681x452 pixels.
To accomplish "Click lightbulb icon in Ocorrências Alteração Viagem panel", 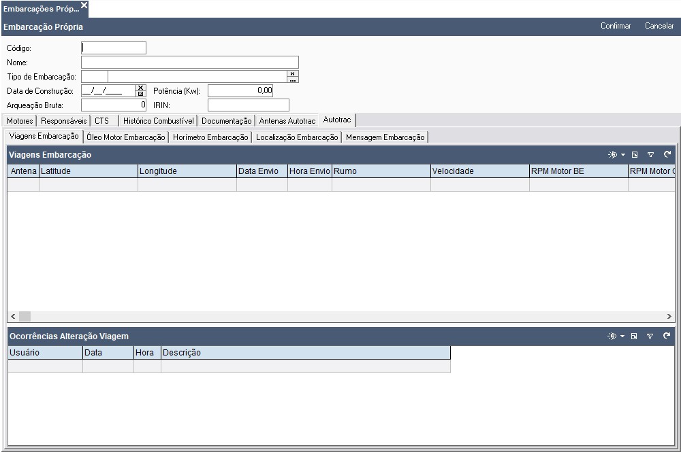I will (x=612, y=336).
